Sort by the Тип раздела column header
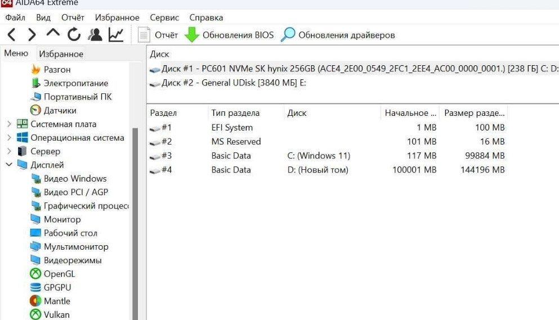559x320 pixels. tap(246, 113)
